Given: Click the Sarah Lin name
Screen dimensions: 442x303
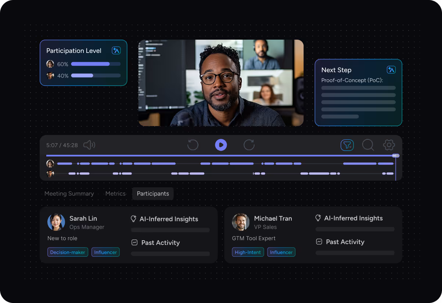Looking at the screenshot, I should pyautogui.click(x=83, y=219).
